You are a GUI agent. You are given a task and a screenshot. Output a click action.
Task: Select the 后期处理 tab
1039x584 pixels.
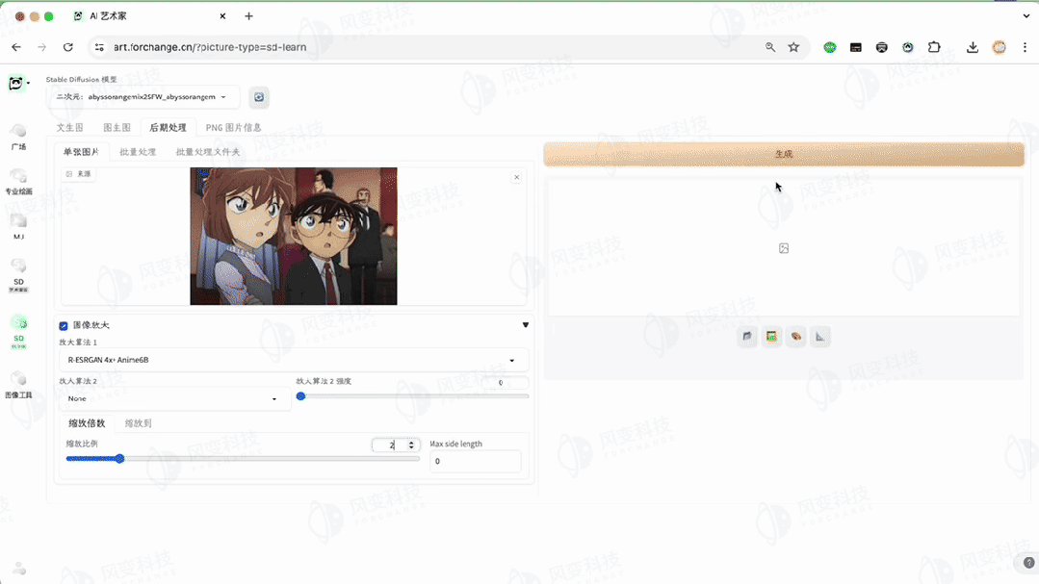168,127
